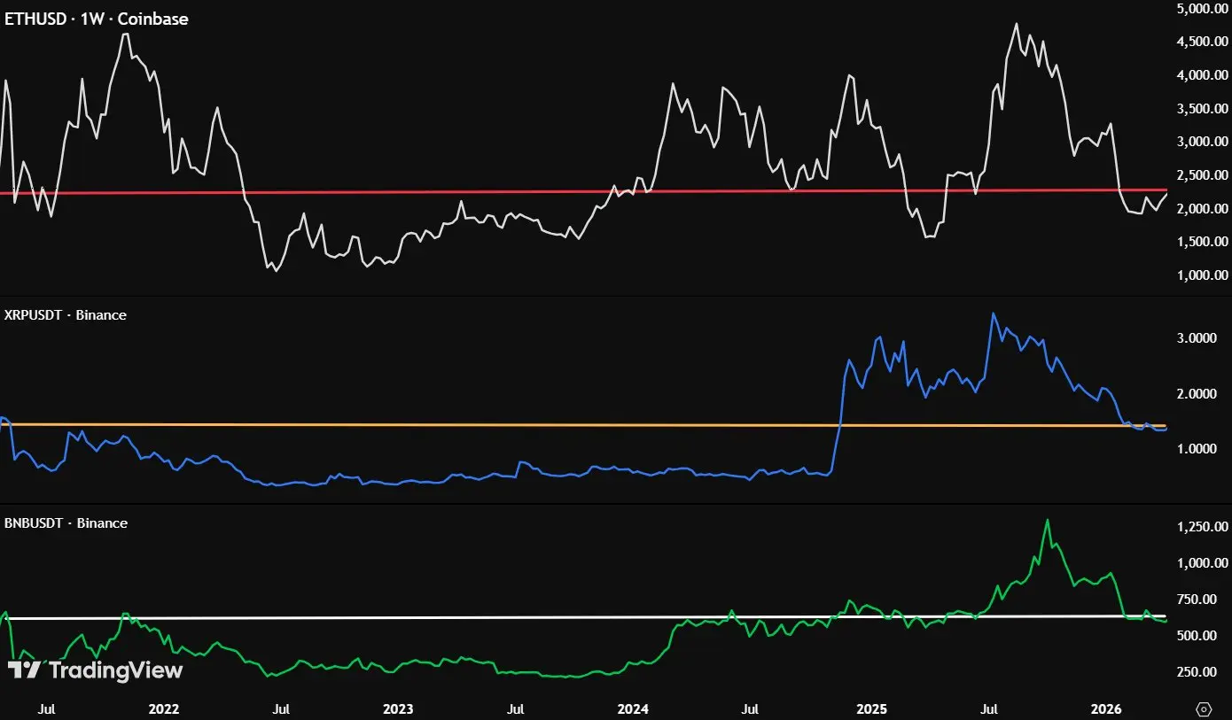Select the "BNBUSDT · Binance" pane label
Image resolution: width=1232 pixels, height=720 pixels.
66,523
